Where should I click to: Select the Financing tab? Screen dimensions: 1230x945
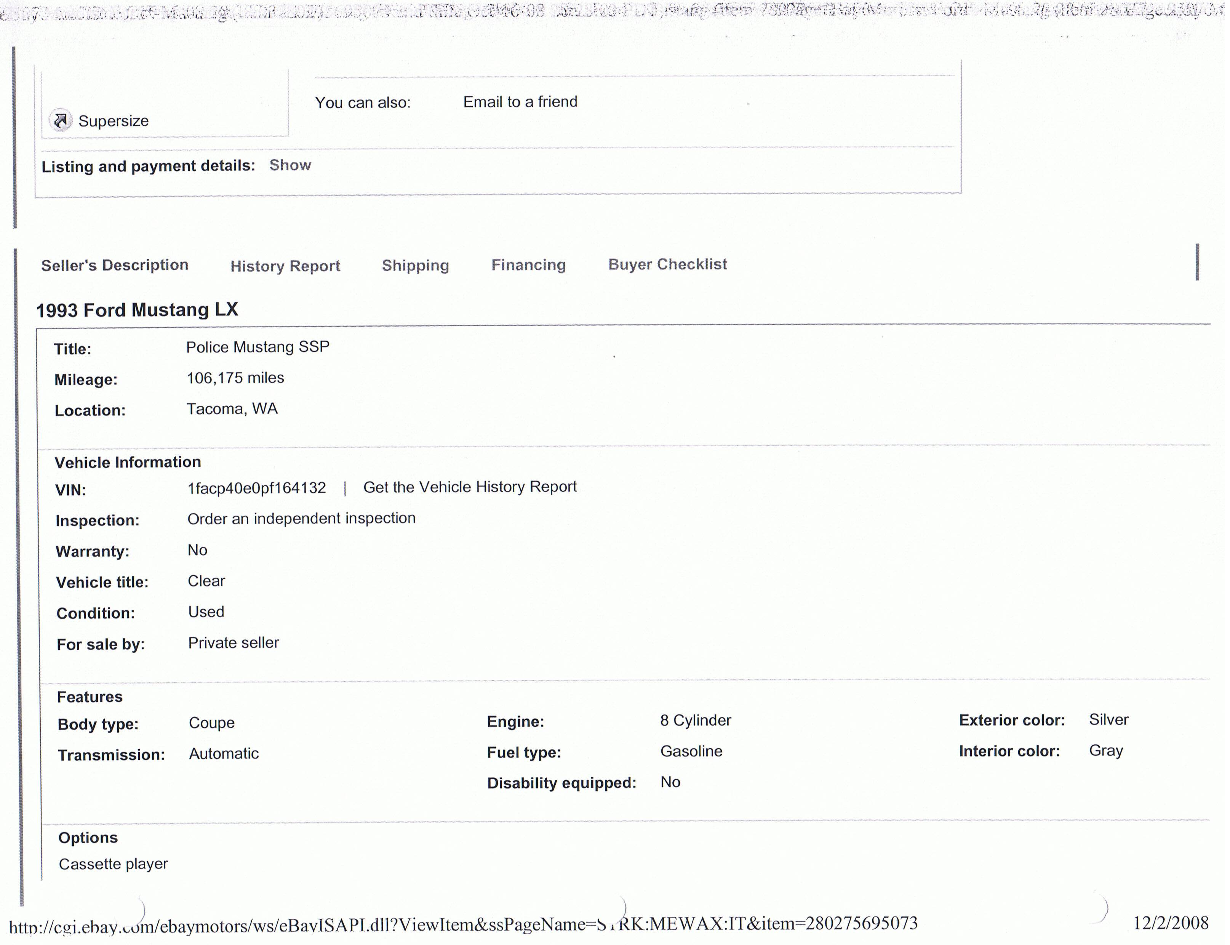click(528, 265)
